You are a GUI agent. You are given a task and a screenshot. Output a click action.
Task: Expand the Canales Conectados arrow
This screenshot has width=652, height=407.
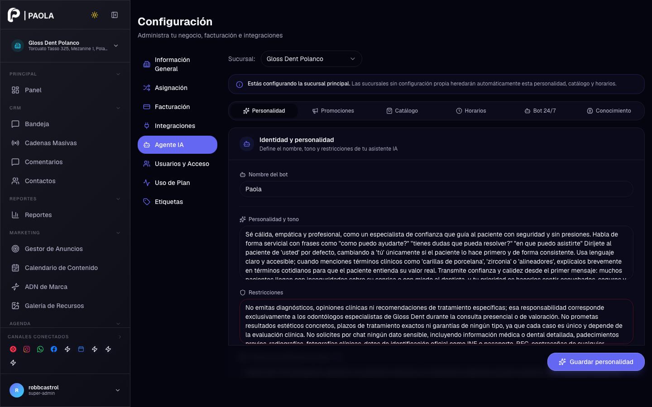pyautogui.click(x=120, y=337)
